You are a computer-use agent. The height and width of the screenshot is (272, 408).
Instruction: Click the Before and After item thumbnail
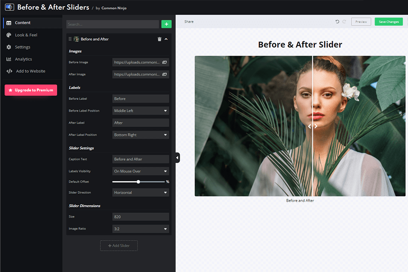[x=76, y=39]
